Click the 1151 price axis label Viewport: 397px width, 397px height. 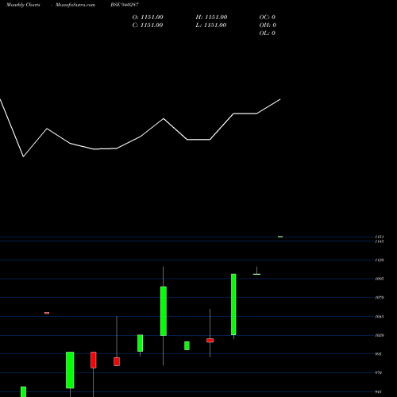(x=380, y=237)
